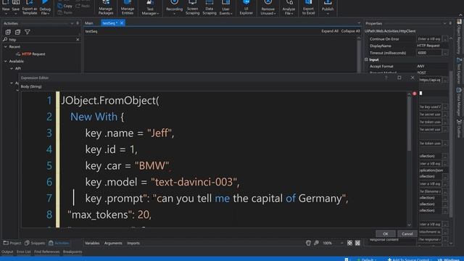Screen dimensions: 464x261
Task: Click the red error indicator in editor
Action: coord(414,94)
